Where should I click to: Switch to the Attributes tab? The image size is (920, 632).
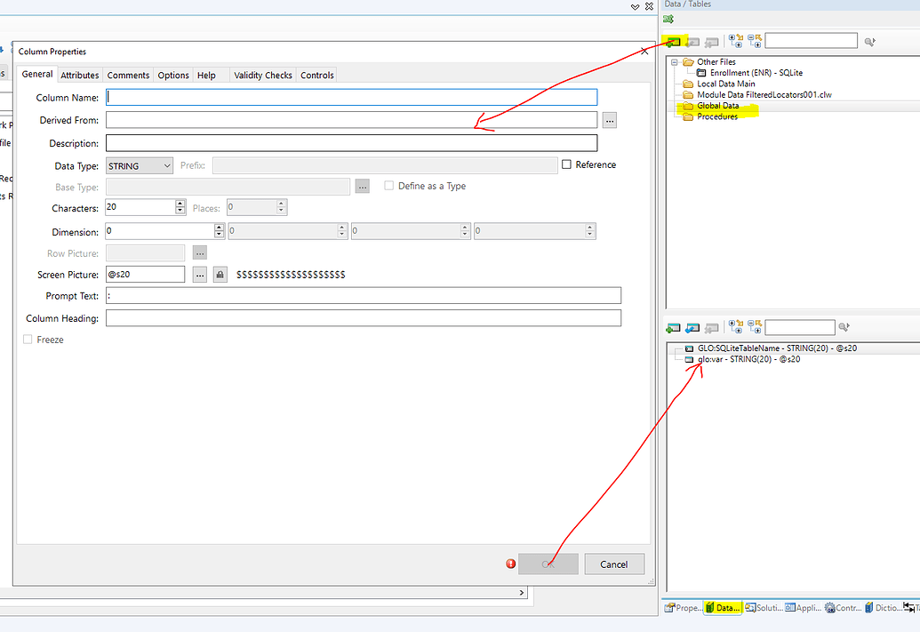point(79,75)
